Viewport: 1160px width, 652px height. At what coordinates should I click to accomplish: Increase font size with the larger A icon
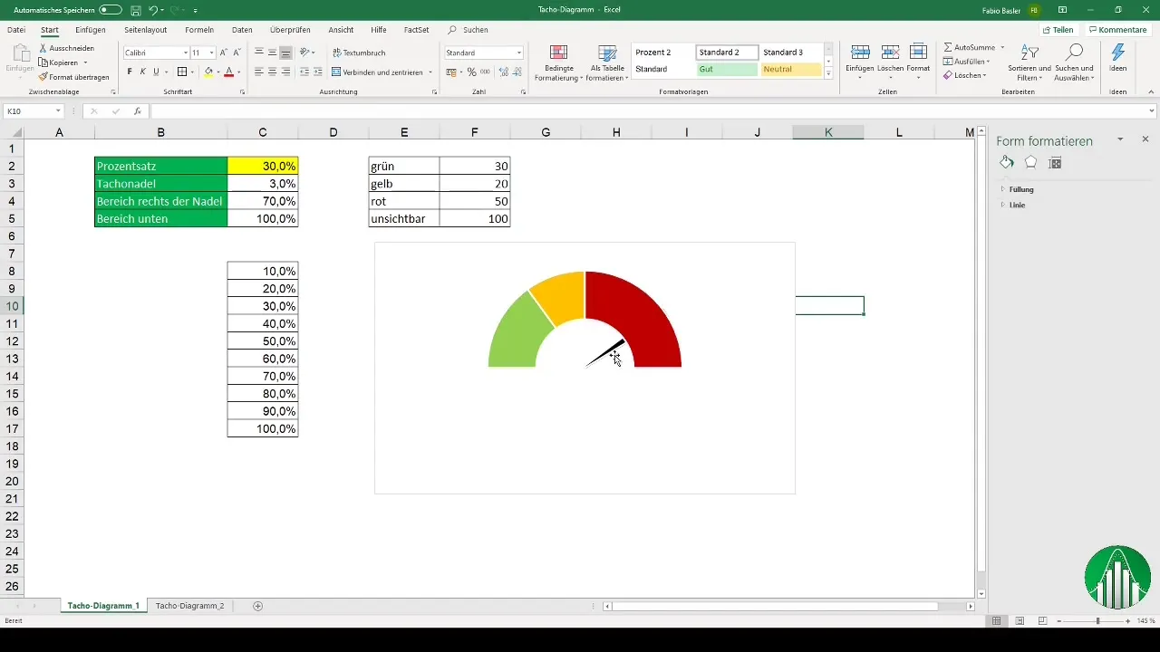224,53
